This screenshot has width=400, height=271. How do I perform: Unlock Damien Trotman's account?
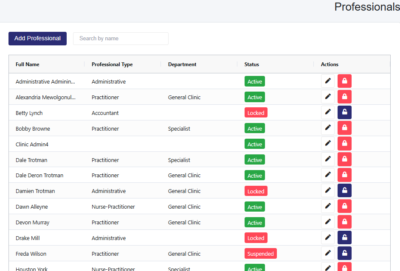[x=344, y=191]
